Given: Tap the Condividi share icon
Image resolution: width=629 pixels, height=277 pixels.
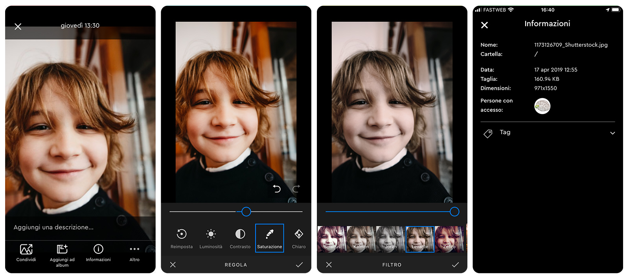Looking at the screenshot, I should tap(26, 249).
